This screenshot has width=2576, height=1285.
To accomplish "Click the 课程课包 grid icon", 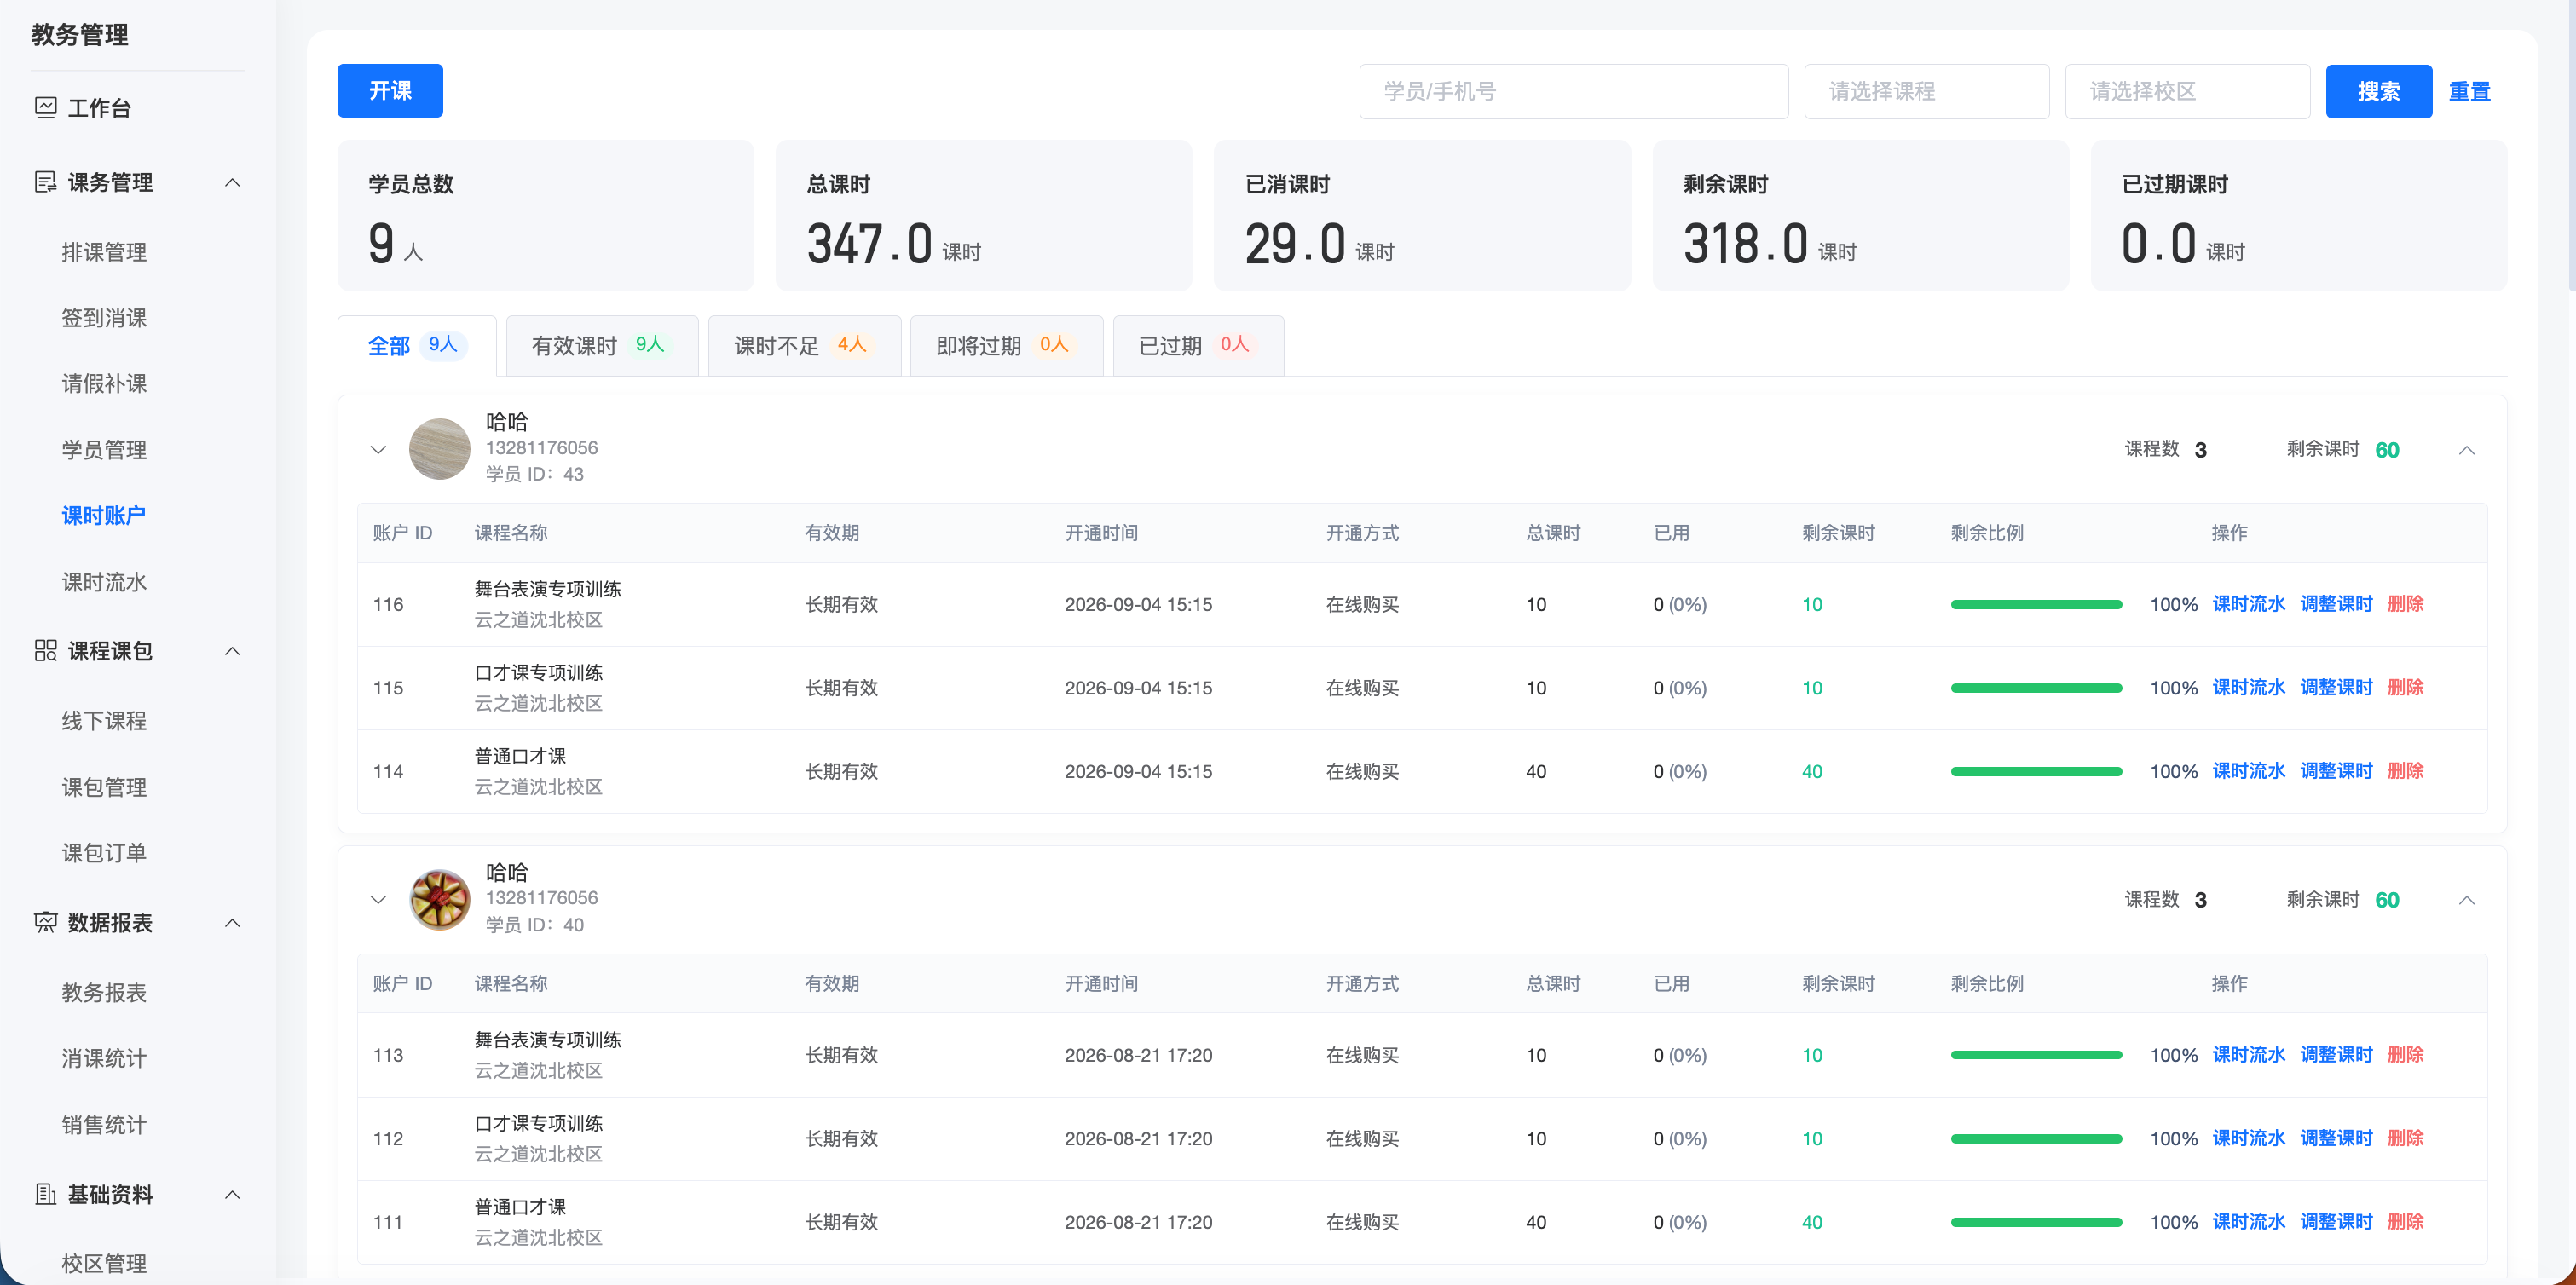I will [x=45, y=651].
